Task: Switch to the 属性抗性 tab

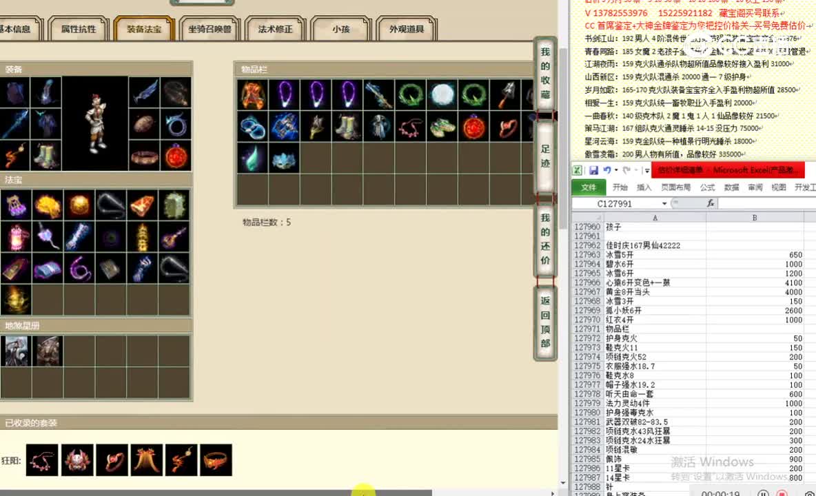Action: (x=79, y=29)
